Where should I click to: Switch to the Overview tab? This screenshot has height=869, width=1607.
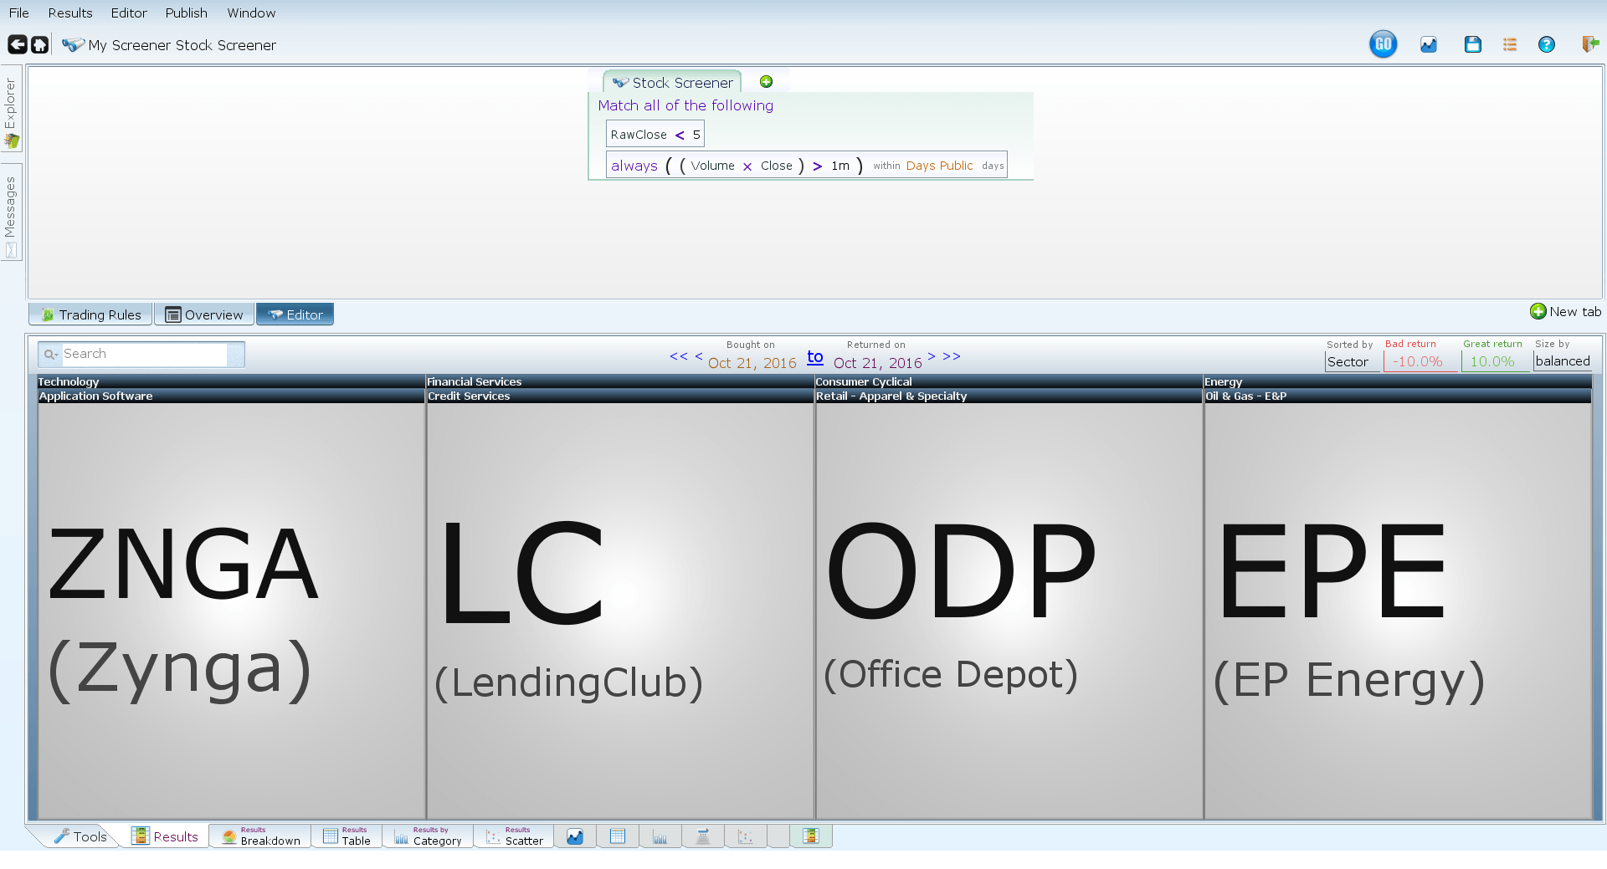[x=204, y=314]
